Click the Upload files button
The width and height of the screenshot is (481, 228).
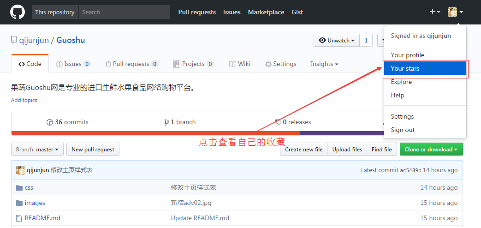[347, 150]
